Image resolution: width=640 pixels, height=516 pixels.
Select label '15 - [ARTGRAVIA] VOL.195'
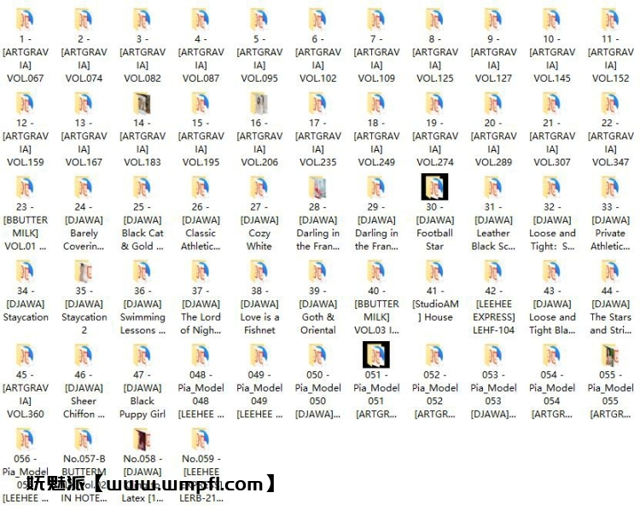tap(201, 142)
